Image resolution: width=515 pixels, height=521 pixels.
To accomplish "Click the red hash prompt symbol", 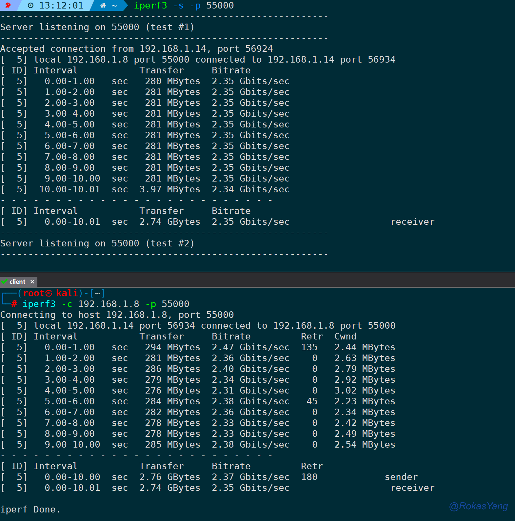I will point(14,304).
